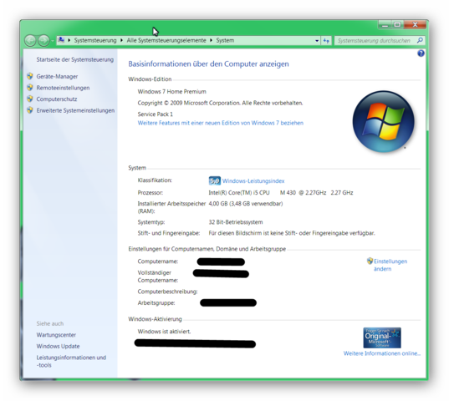Click the Windows logo orb image
Screen dimensions: 449x401
pyautogui.click(x=384, y=122)
